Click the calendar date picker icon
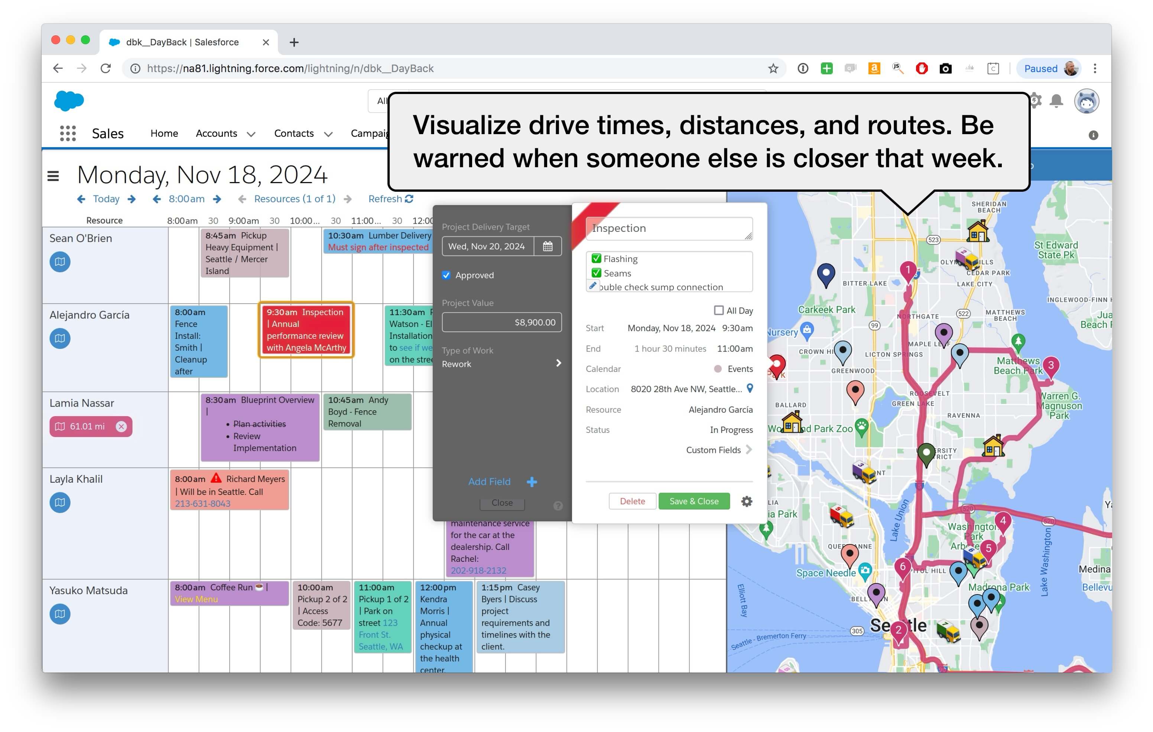The height and width of the screenshot is (732, 1153). [x=548, y=246]
